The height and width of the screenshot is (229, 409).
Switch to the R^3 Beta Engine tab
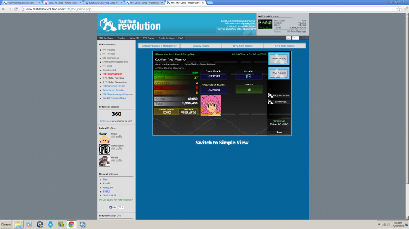[285, 46]
